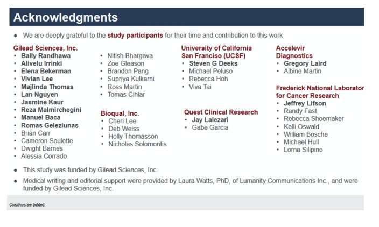Image resolution: width=379 pixels, height=227 pixels.
Task: Select Jay Lalezari under Quest Clinical Research
Action: (x=210, y=120)
